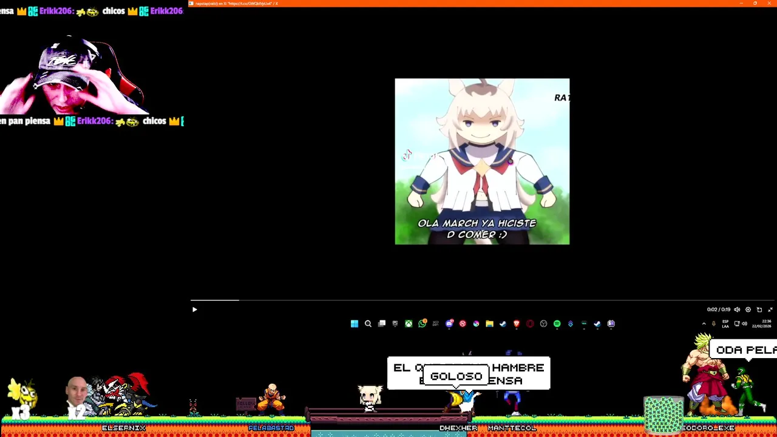777x437 pixels.
Task: Click the microphone tray icon
Action: click(x=714, y=324)
